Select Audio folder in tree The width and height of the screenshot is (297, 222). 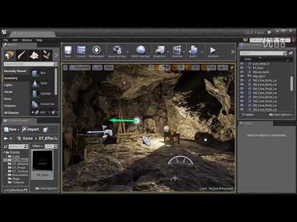[x=15, y=157]
